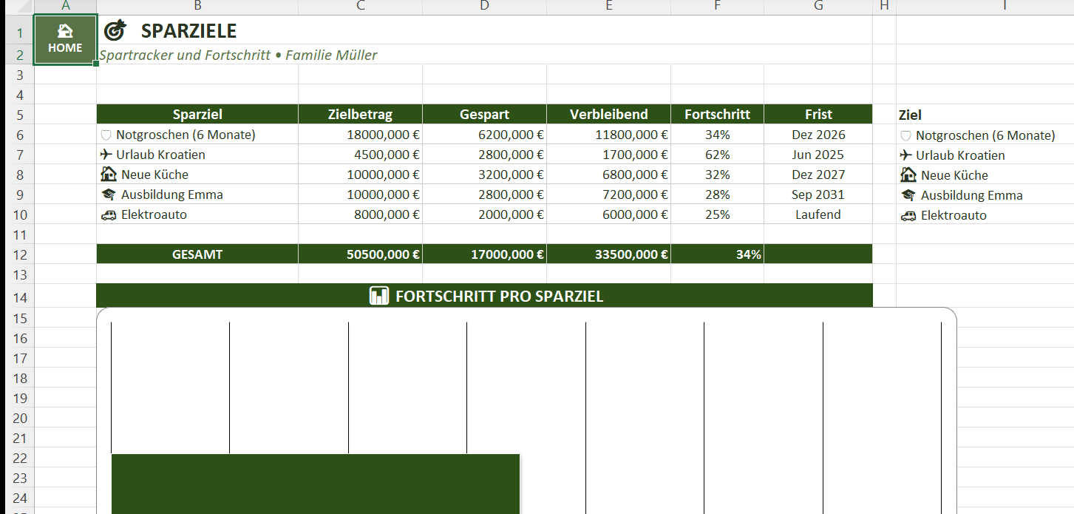Click the graduation cap icon beside Ausbildung Emma in column B

point(108,195)
